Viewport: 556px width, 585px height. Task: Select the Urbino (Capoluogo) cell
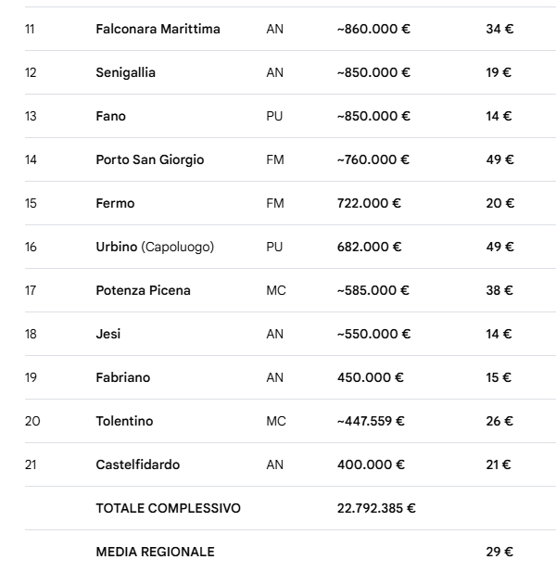coord(154,247)
